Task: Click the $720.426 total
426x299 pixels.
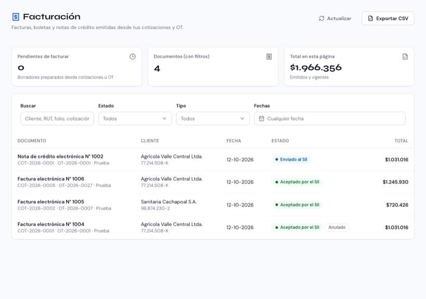Action: tap(397, 205)
